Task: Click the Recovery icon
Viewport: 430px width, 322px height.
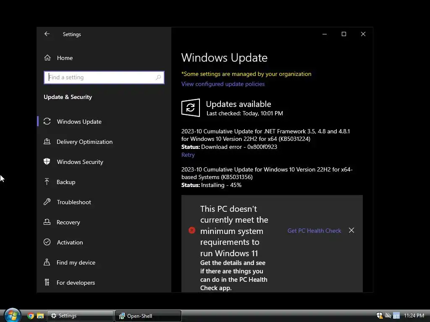Action: [47, 222]
